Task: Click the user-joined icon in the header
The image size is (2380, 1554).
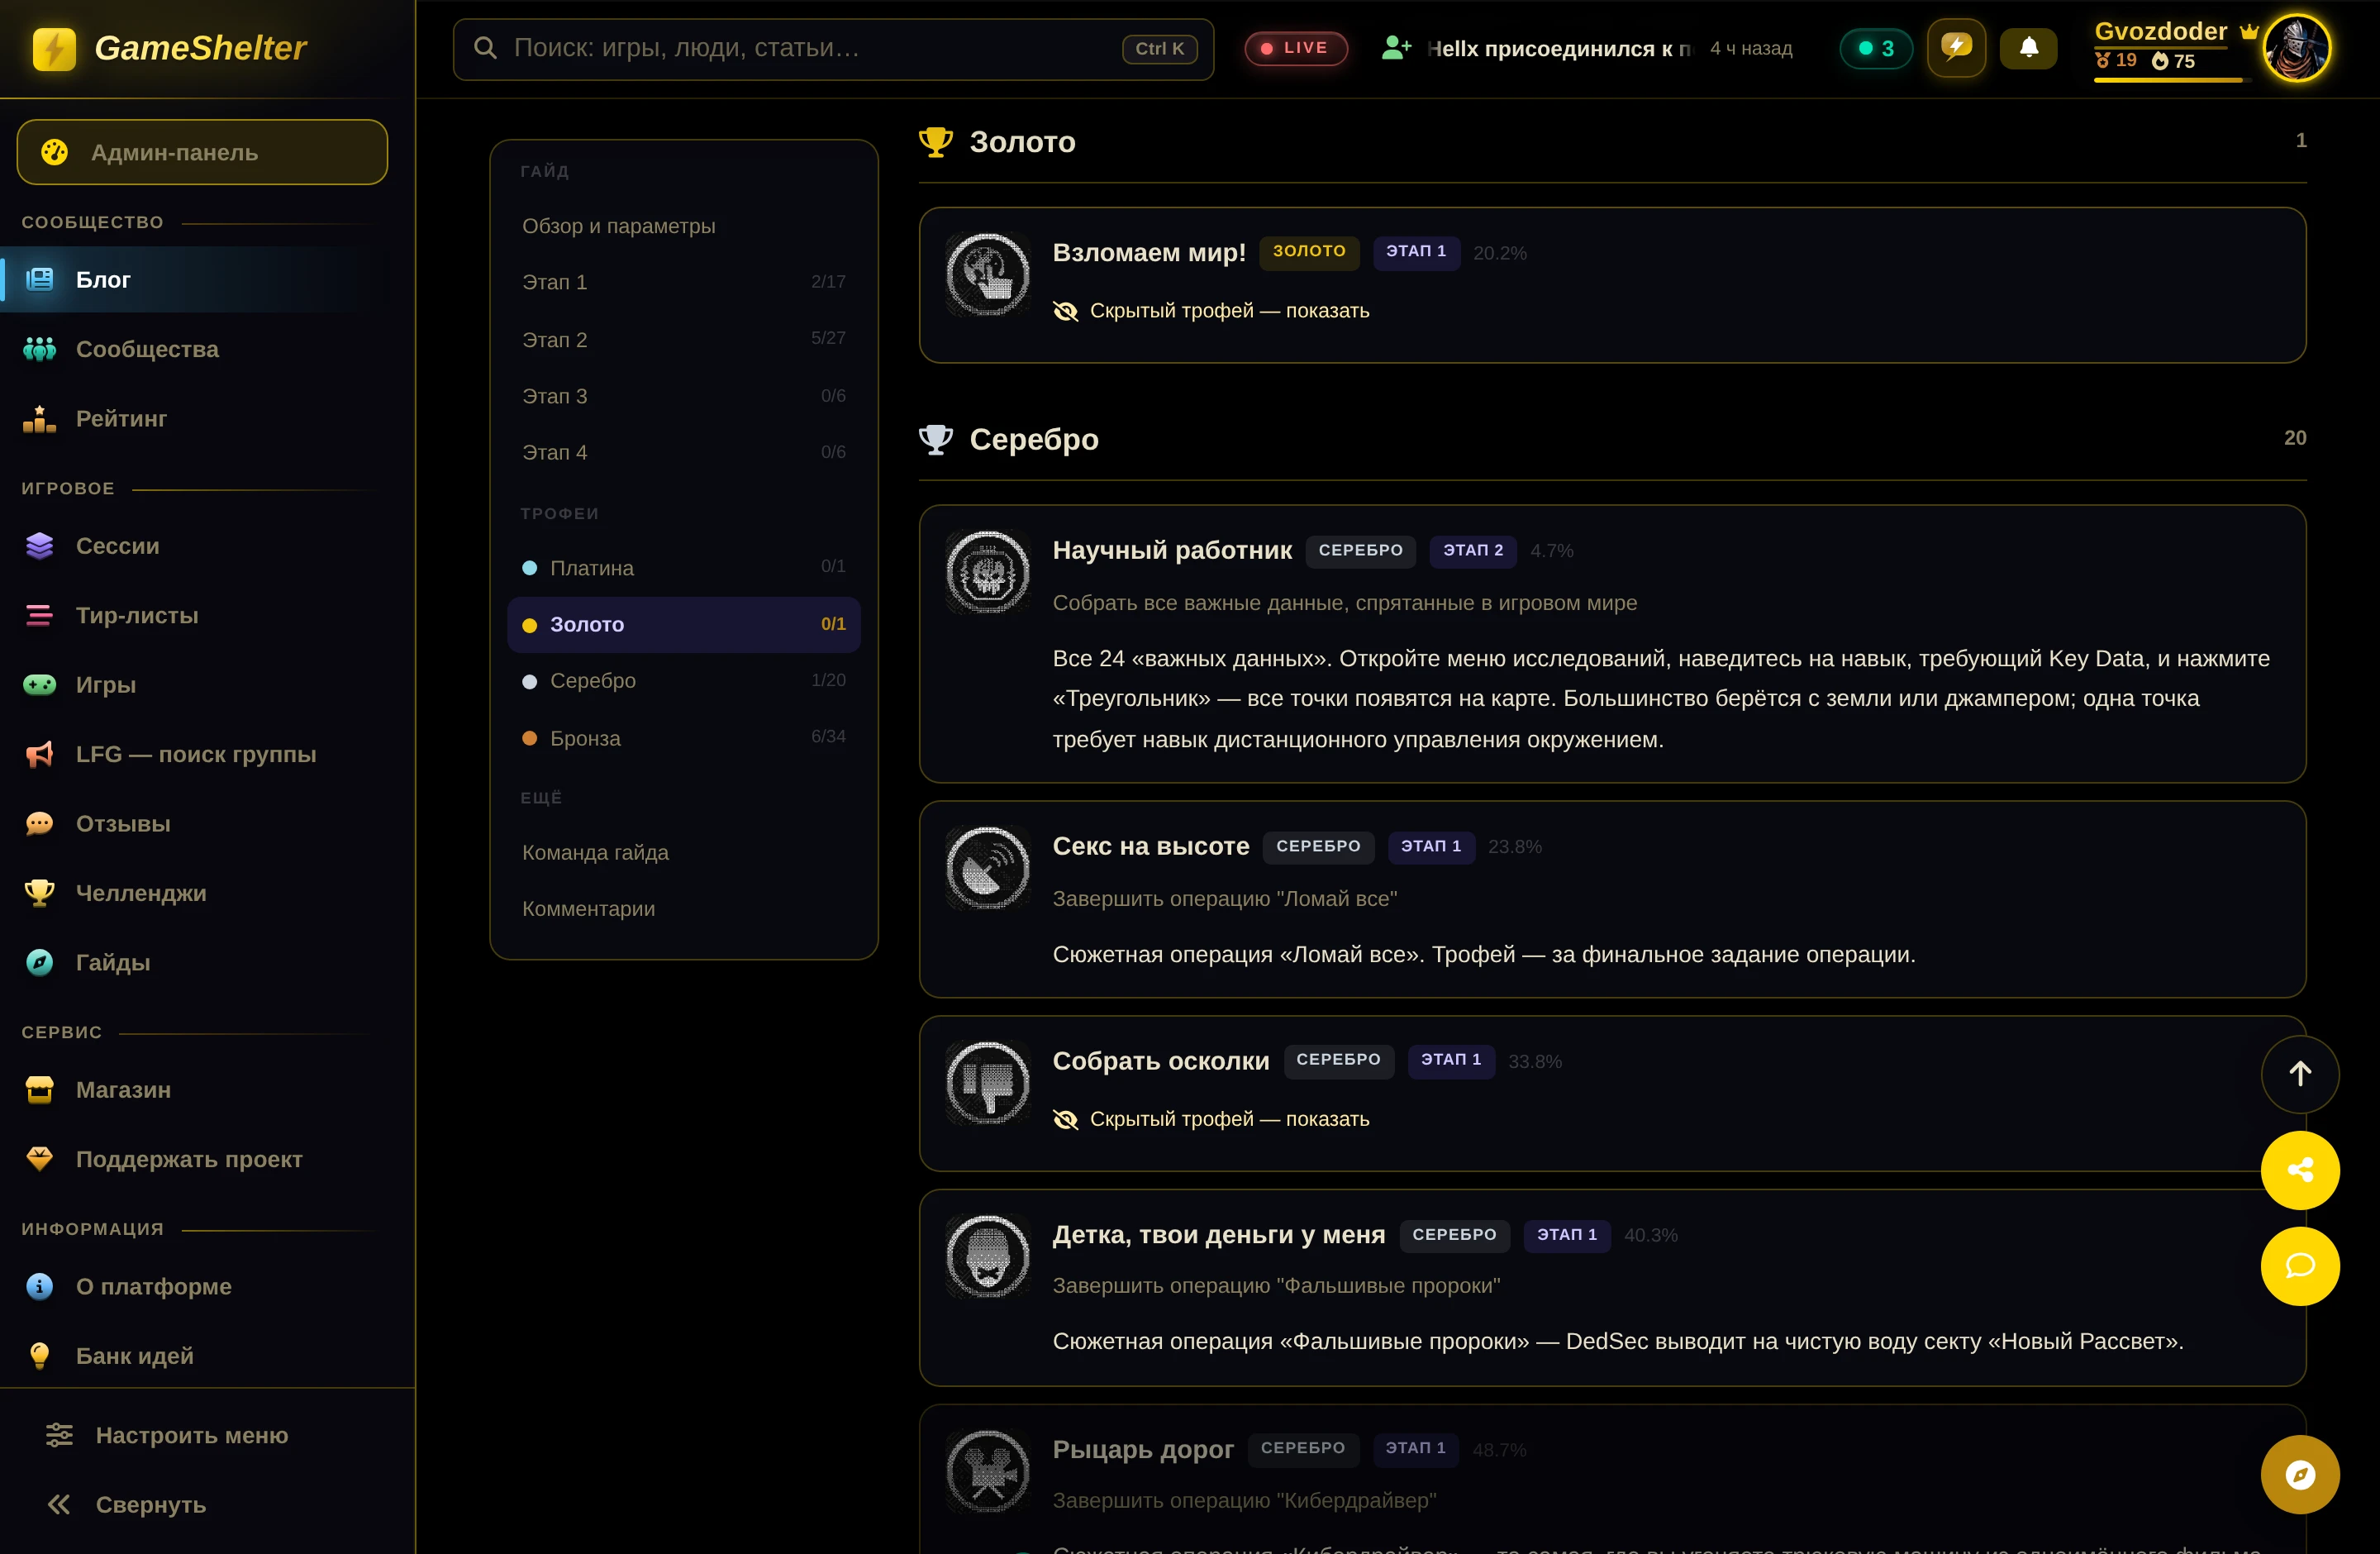Action: tap(1396, 48)
